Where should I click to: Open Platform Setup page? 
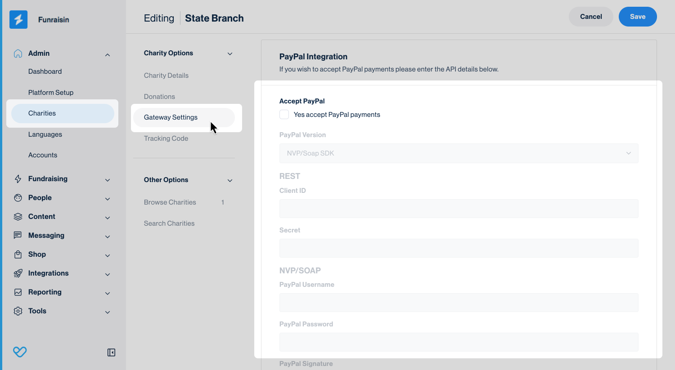(x=51, y=93)
